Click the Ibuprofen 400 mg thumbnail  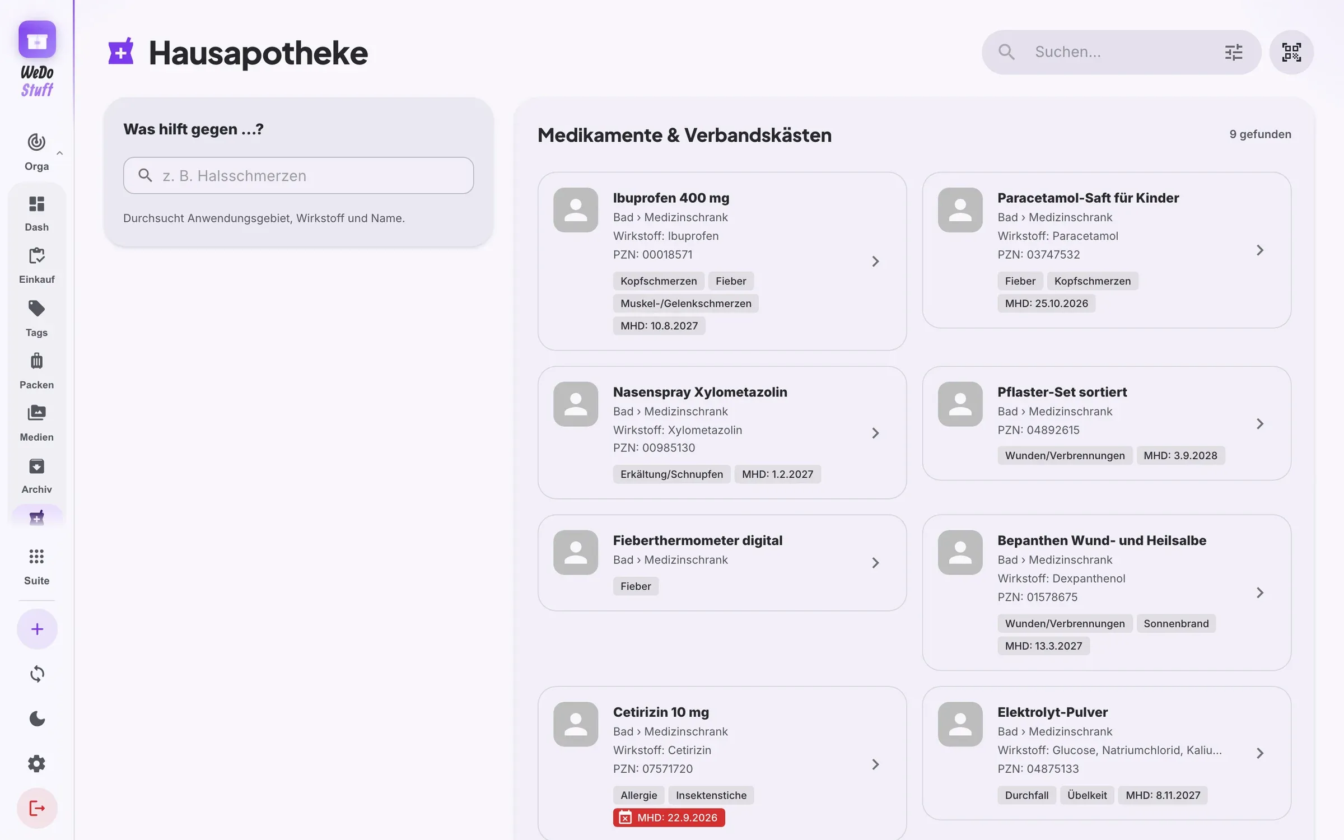pos(576,210)
